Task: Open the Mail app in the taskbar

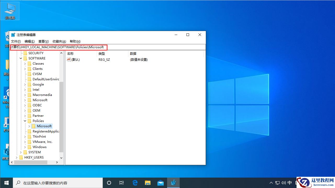Action: 160,183
